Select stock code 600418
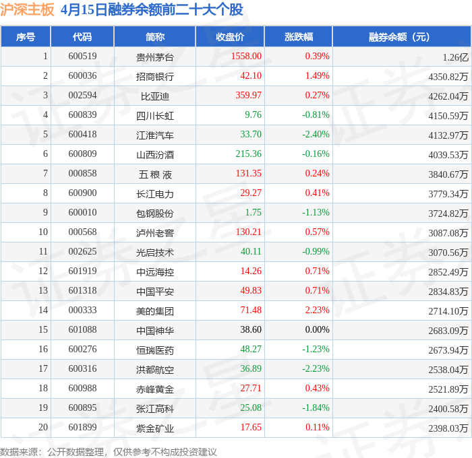 tap(82, 135)
